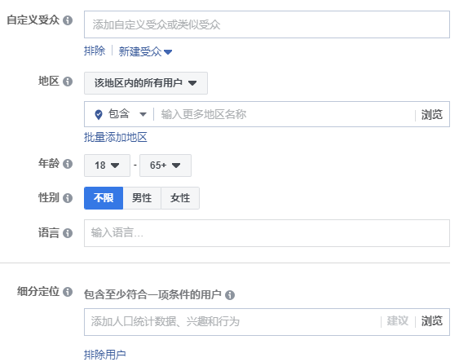Click 浏览 button in region field
Viewport: 459px width, 362px height.
click(x=432, y=115)
